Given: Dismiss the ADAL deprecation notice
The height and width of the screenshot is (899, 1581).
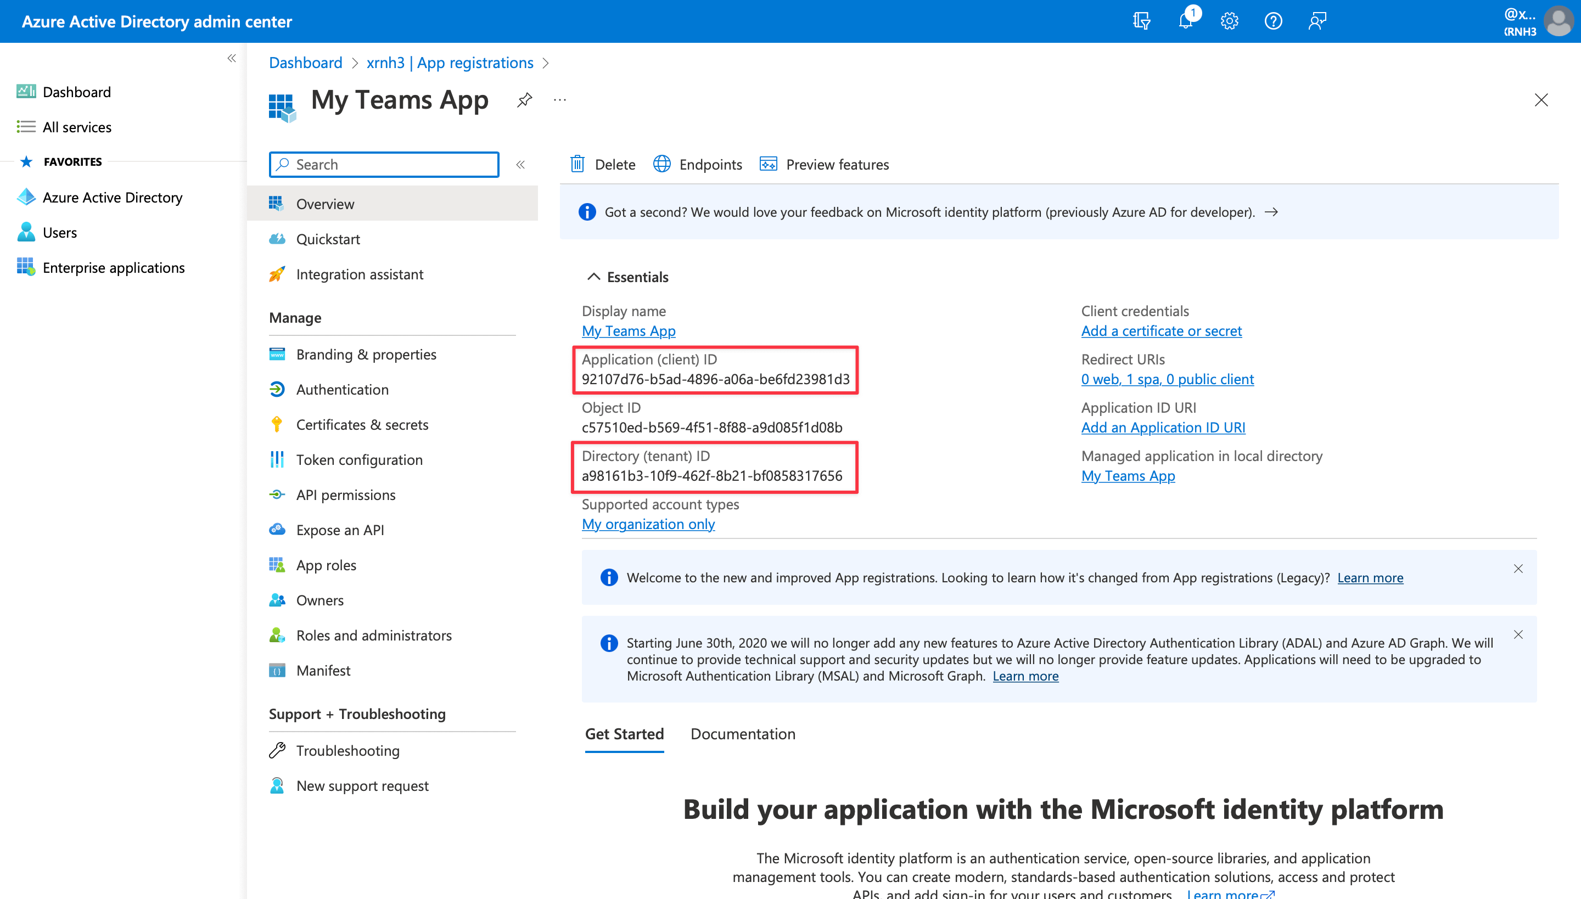Looking at the screenshot, I should point(1518,634).
